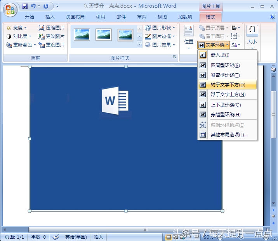The height and width of the screenshot is (241, 278).
Task: Click the proofing check icon in status bar
Action: (56, 237)
